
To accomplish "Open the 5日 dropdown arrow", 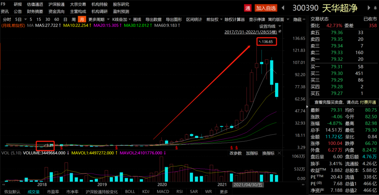I will (x=25, y=20).
